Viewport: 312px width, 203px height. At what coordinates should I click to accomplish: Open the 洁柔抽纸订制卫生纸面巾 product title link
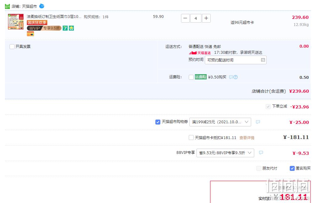coord(54,17)
